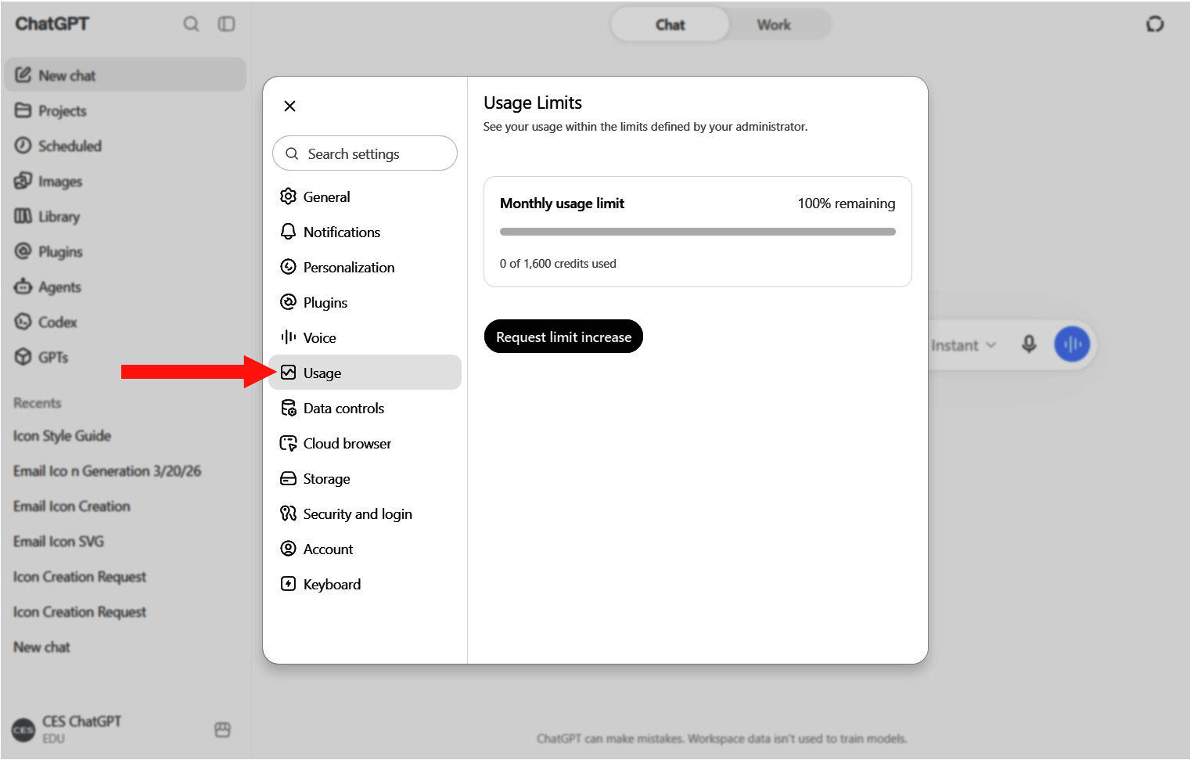Image resolution: width=1190 pixels, height=760 pixels.
Task: Click the Search settings field
Action: [x=365, y=153]
